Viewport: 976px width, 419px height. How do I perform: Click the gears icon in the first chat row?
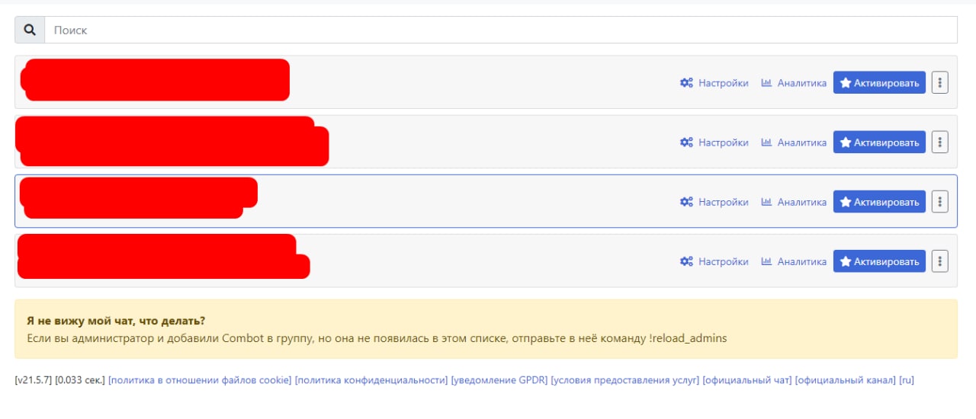pyautogui.click(x=686, y=83)
